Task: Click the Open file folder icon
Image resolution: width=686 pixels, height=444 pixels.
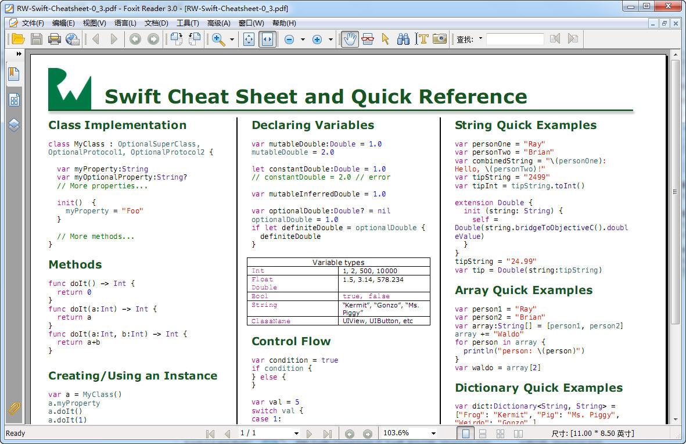Action: pyautogui.click(x=18, y=39)
